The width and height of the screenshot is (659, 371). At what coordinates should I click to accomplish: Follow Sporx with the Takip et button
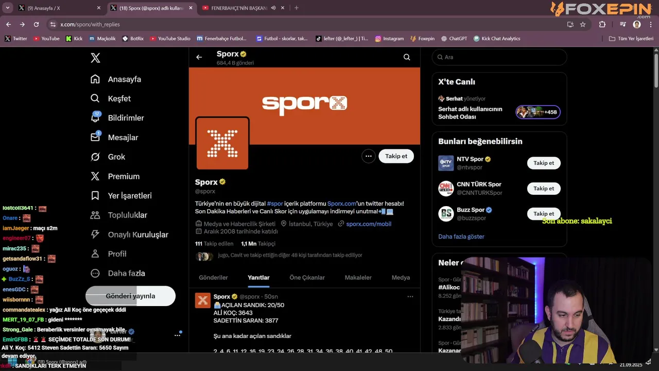[x=396, y=156]
